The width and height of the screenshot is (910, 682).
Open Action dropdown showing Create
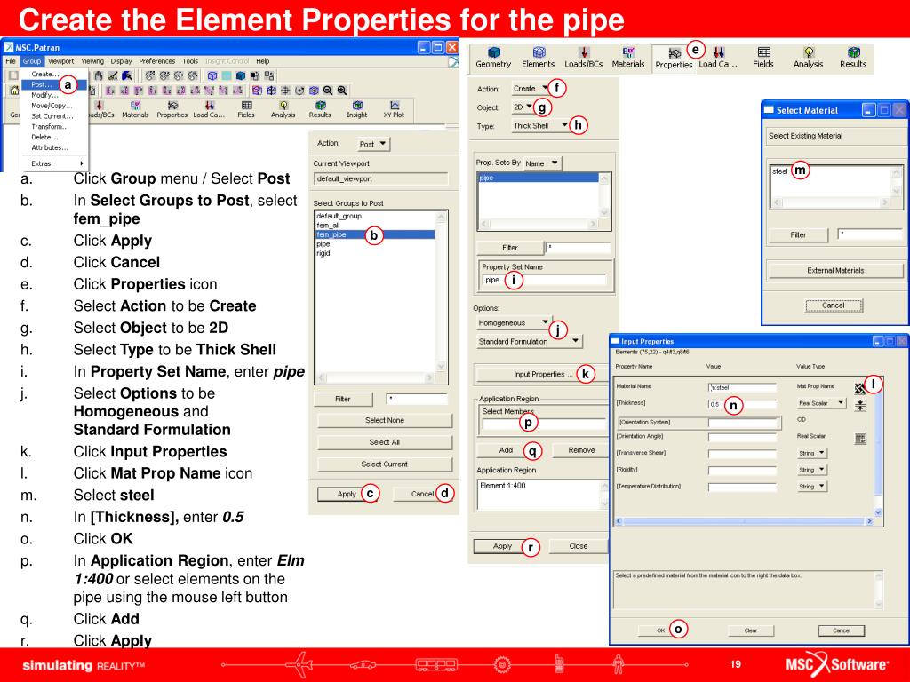click(x=531, y=89)
